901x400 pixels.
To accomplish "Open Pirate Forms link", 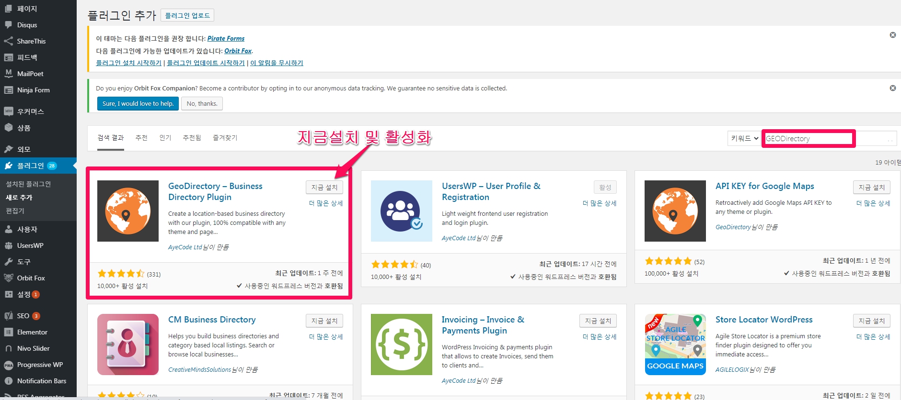I will coord(226,39).
